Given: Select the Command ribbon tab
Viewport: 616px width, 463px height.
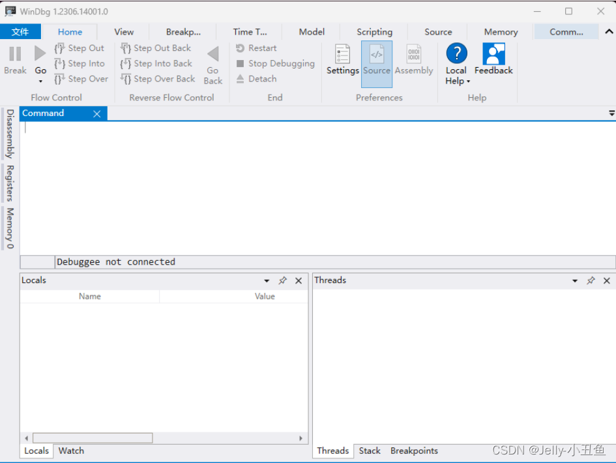Looking at the screenshot, I should point(566,32).
